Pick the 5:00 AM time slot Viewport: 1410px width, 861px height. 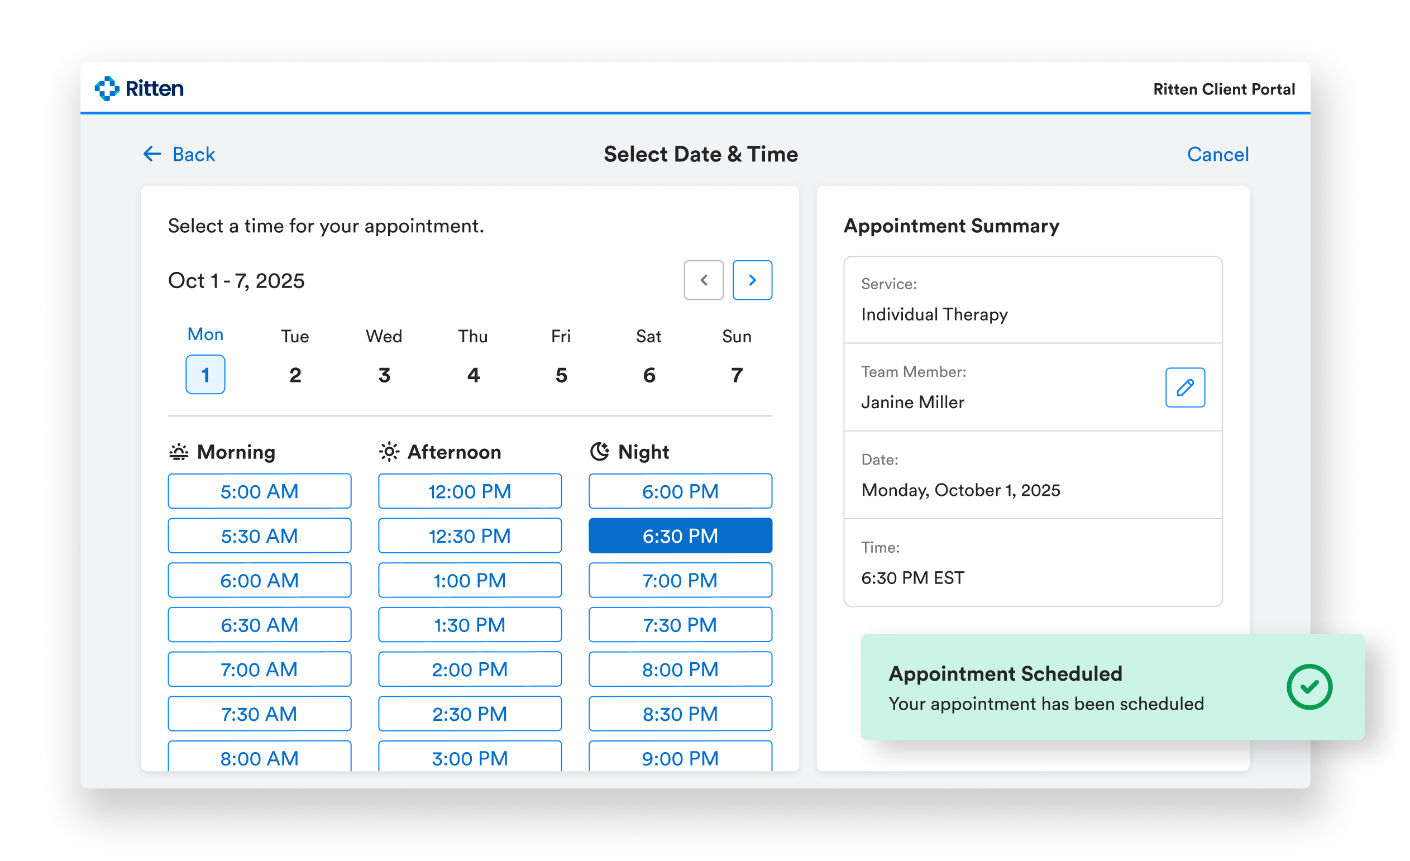click(x=259, y=491)
